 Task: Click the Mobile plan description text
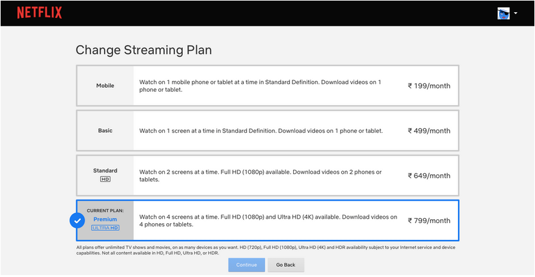(260, 86)
